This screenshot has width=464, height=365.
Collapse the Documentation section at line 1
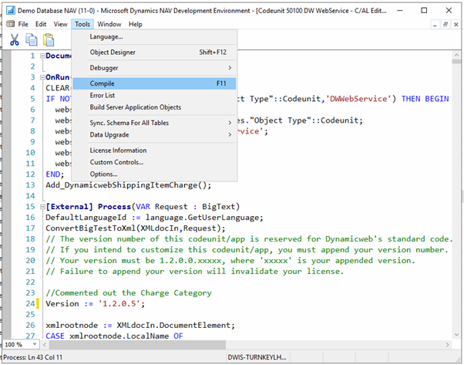[x=42, y=56]
